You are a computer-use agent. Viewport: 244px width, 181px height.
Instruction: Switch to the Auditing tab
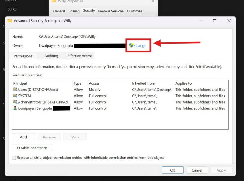tap(51, 56)
